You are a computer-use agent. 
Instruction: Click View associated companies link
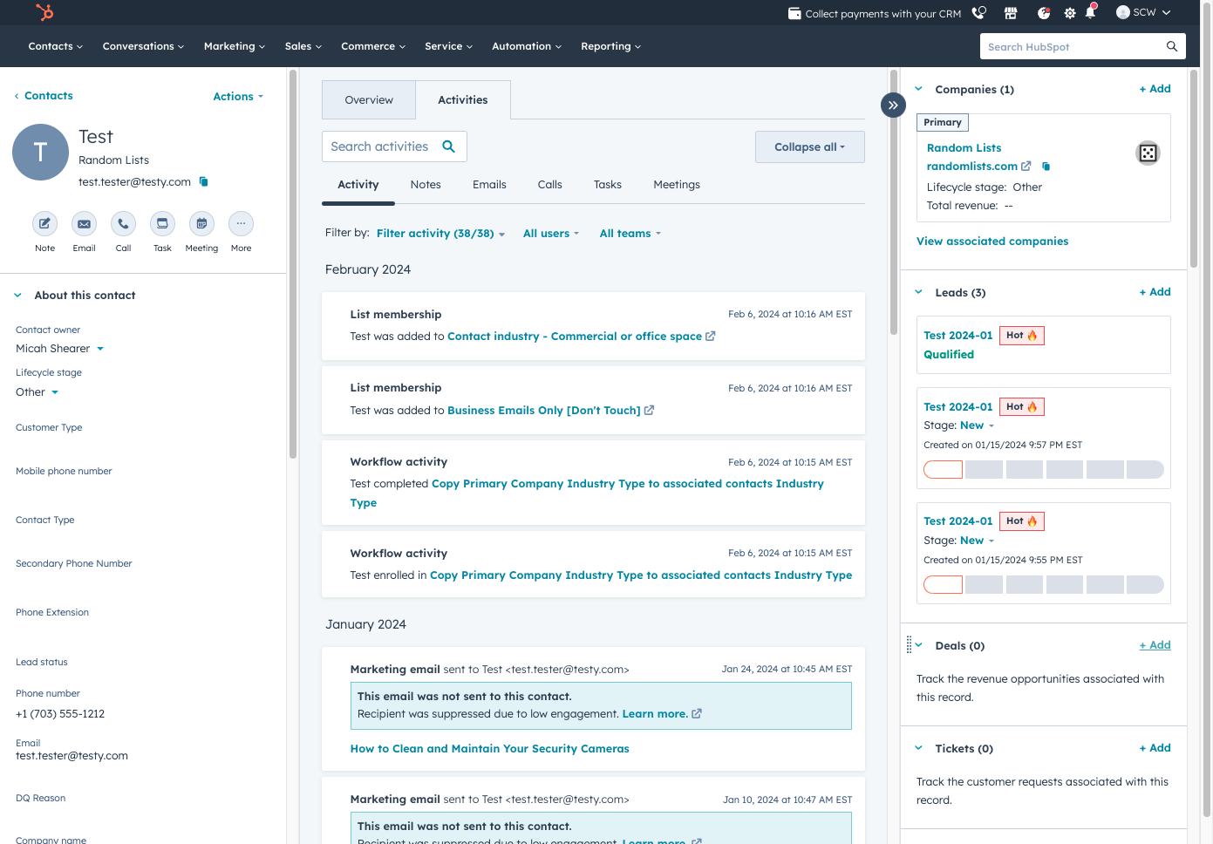[x=992, y=242]
